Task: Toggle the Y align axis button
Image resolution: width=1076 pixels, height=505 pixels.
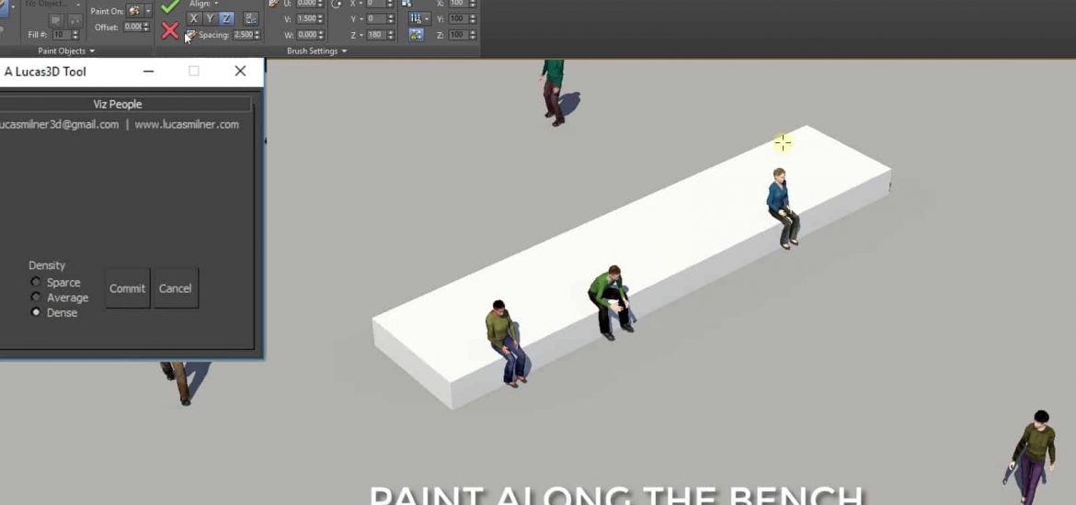Action: coord(210,18)
